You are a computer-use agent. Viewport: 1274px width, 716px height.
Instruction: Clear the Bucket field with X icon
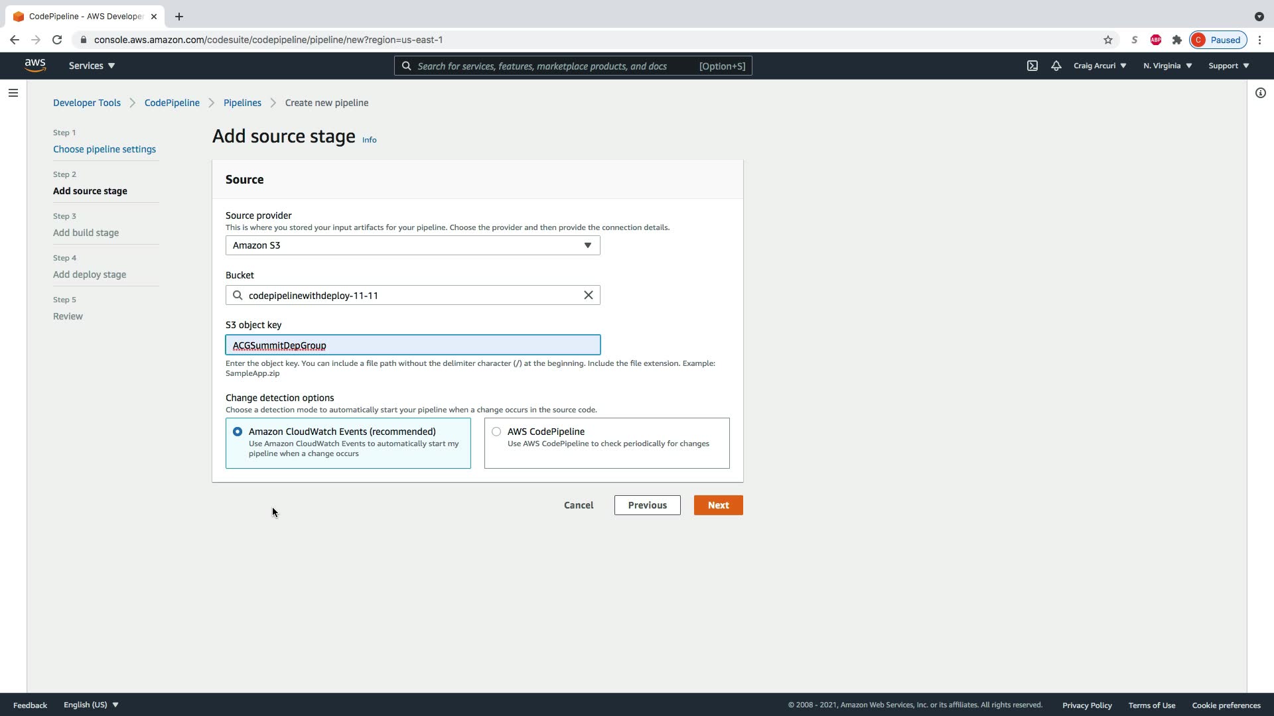tap(588, 295)
